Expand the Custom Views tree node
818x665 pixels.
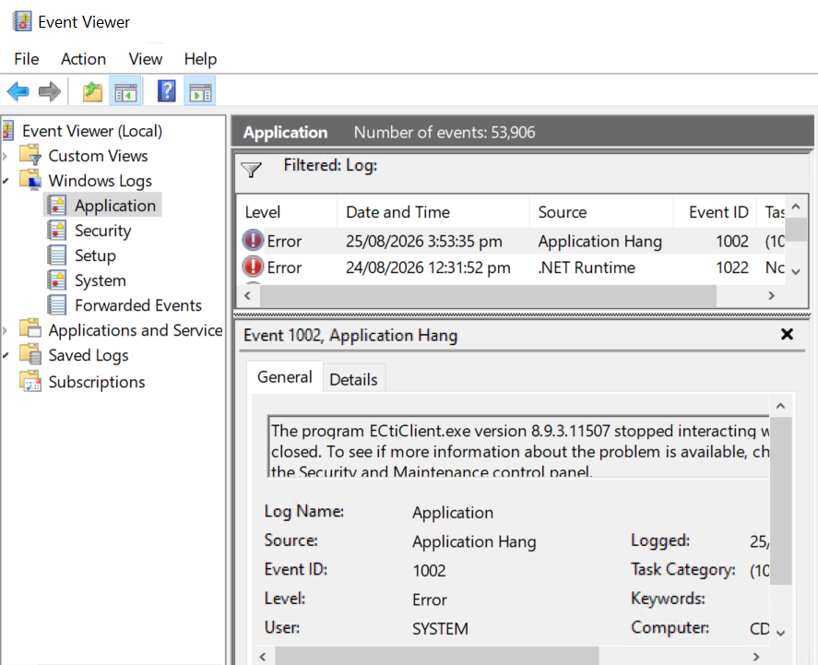6,156
